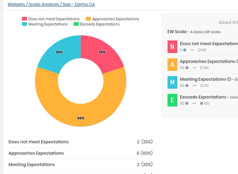Viewport: 238px width, 174px height.
Task: Click the filled dot next to 100
Action: tap(202, 103)
